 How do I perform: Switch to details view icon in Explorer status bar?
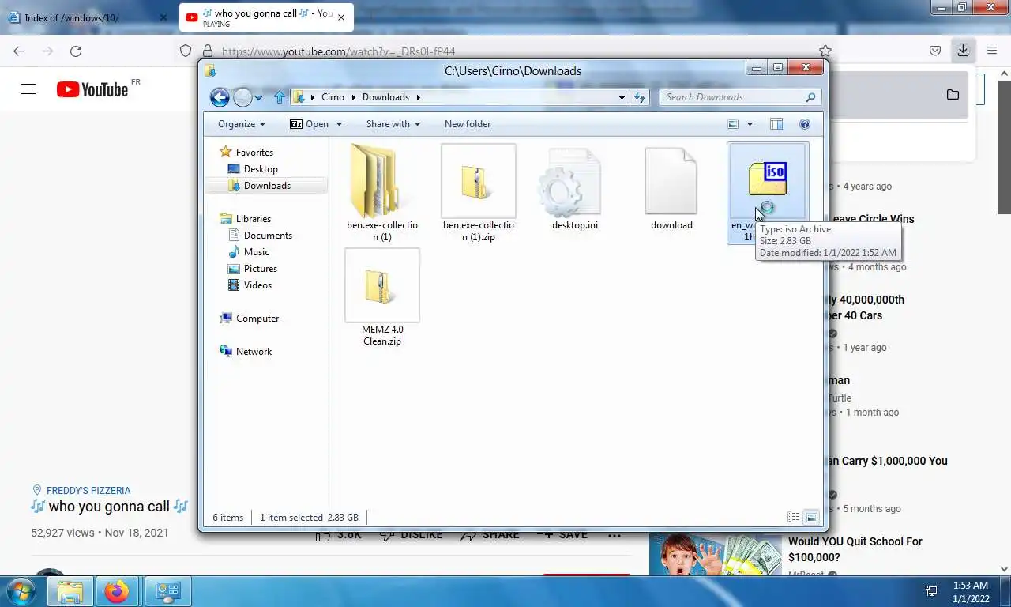[793, 518]
